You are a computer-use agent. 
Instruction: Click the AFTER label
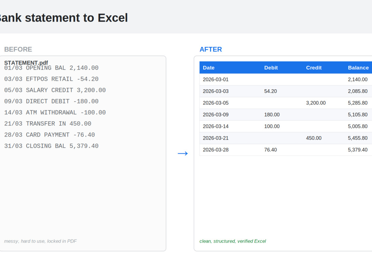click(211, 49)
